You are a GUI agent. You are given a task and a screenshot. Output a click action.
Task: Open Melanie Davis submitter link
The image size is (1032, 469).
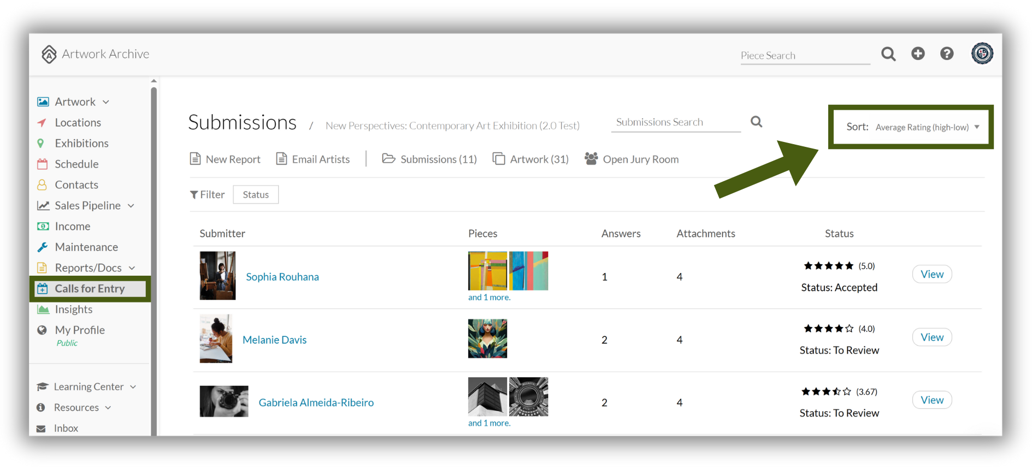pos(274,340)
